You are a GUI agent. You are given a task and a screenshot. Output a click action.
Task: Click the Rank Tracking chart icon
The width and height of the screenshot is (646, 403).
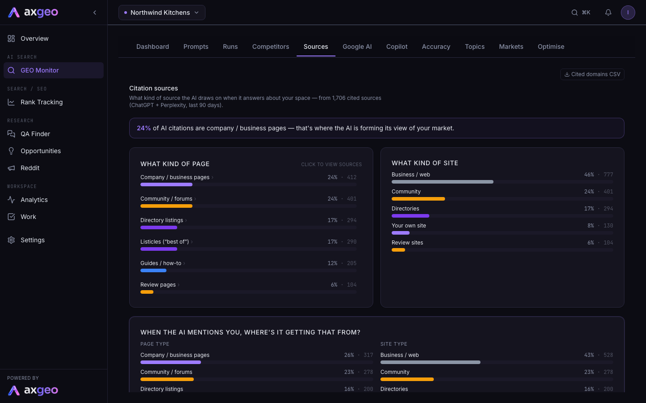pyautogui.click(x=11, y=102)
